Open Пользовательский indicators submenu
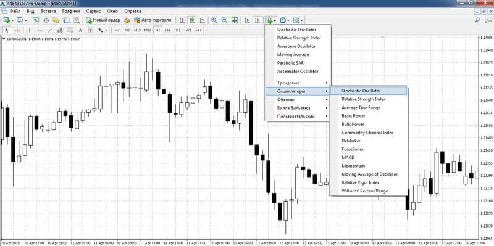494x246 pixels. point(298,116)
